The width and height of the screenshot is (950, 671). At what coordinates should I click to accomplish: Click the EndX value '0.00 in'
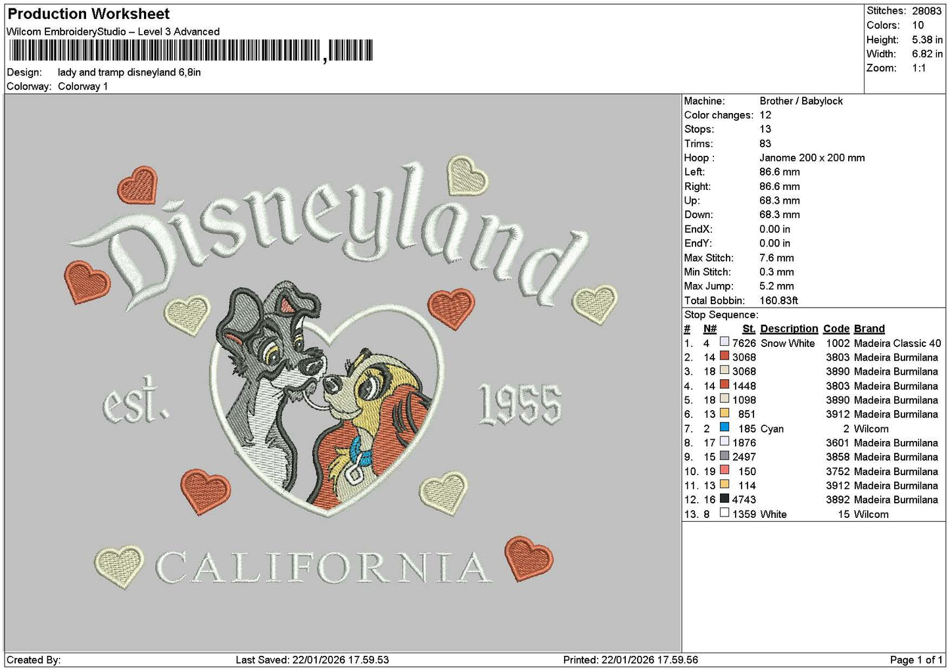pyautogui.click(x=775, y=229)
